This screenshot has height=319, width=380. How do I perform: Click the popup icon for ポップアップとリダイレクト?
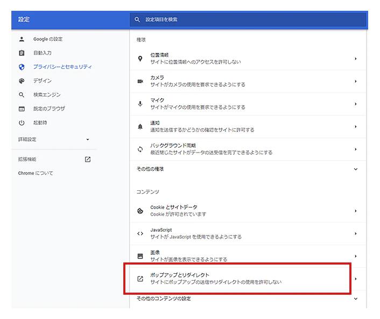140,279
